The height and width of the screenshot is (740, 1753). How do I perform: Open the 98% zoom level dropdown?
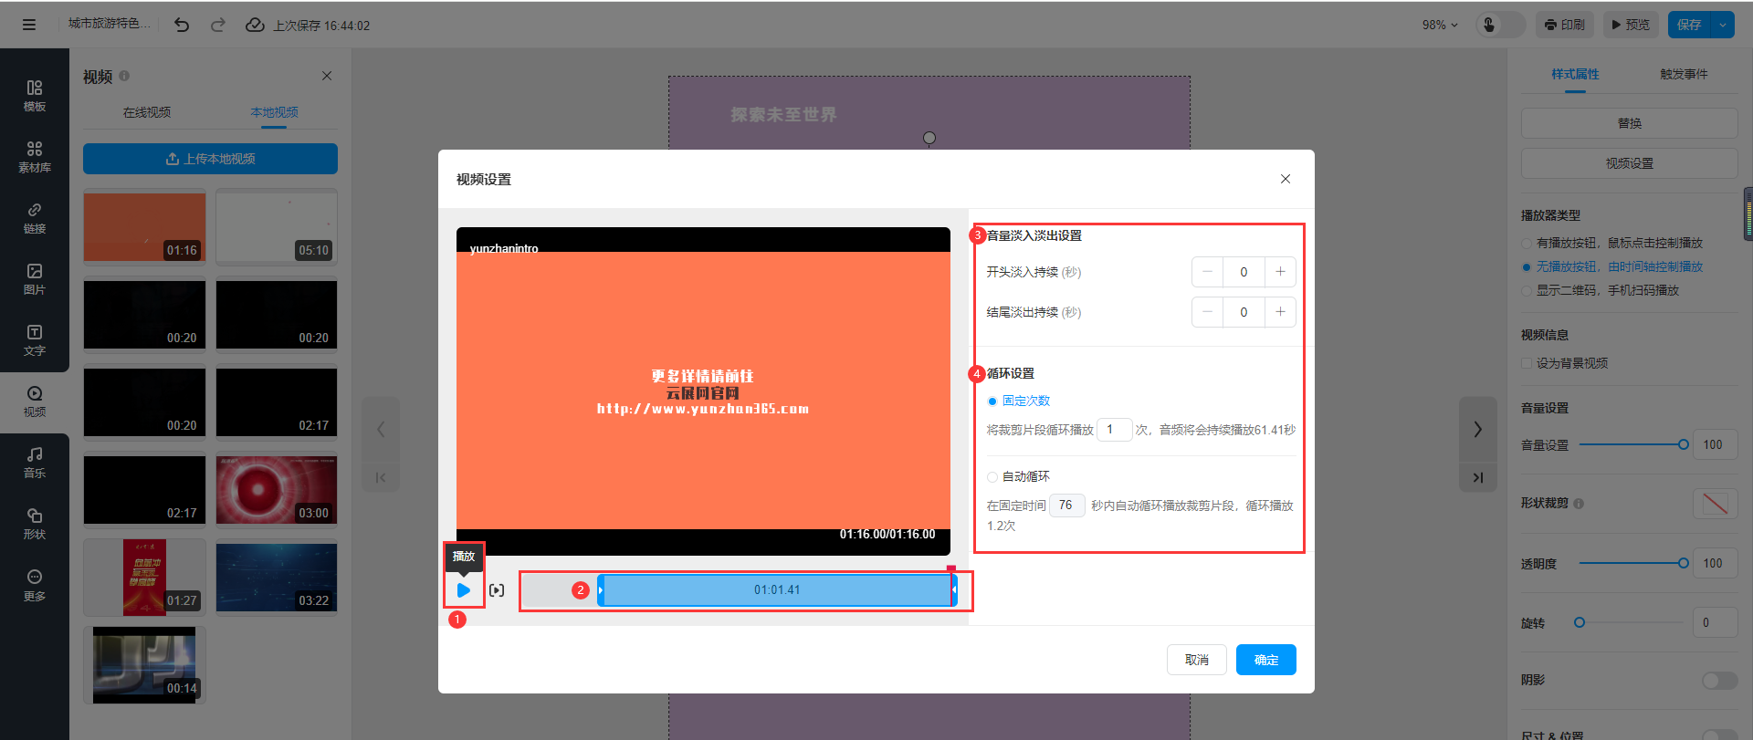click(1440, 25)
